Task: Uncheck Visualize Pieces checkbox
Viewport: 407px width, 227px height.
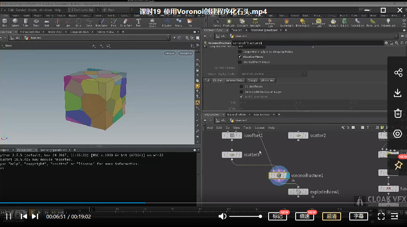Action: coord(240,57)
